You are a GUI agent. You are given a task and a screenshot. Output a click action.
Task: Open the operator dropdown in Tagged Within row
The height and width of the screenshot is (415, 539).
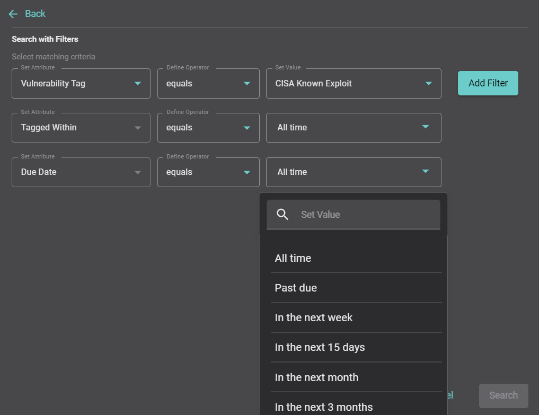click(208, 128)
